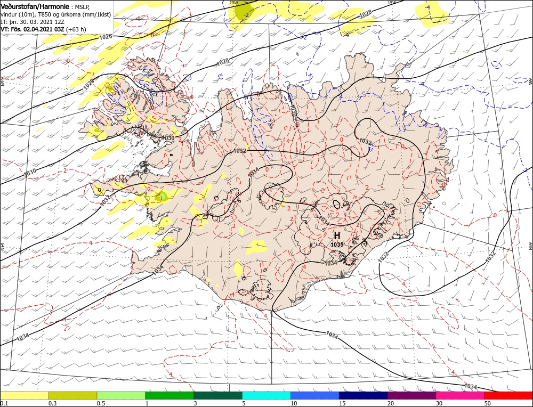
Task: Click the '30' legend value label
Action: click(439, 403)
